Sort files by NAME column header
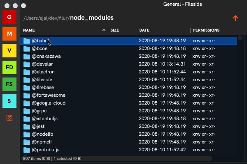This screenshot has width=247, height=164. (29, 30)
